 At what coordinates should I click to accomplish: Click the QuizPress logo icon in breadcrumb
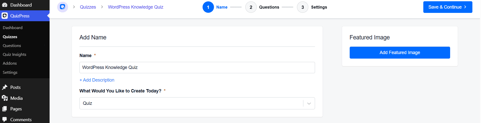(62, 7)
